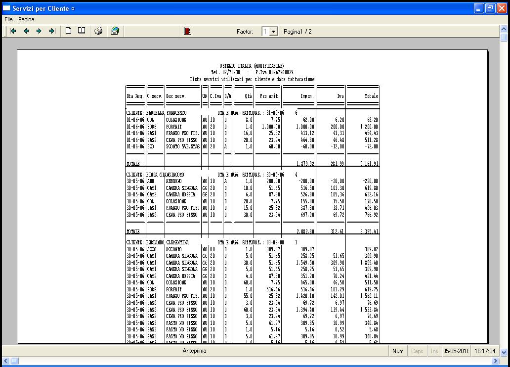Click the total value 2.161,91
The image size is (510, 367).
pyautogui.click(x=369, y=164)
